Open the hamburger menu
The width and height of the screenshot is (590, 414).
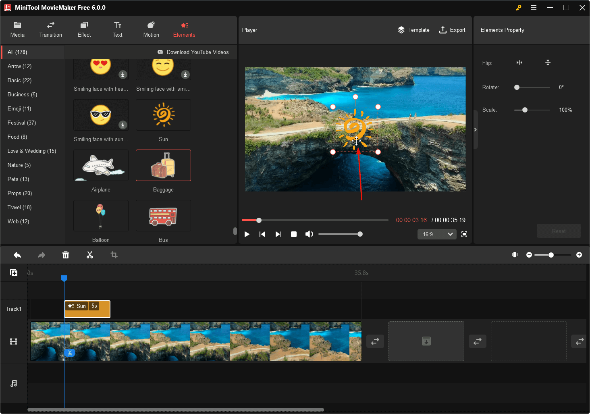tap(534, 7)
